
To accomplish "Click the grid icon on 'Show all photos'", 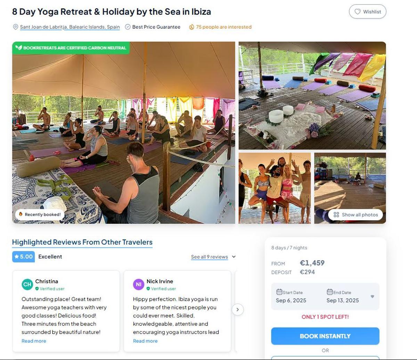I will click(x=336, y=215).
